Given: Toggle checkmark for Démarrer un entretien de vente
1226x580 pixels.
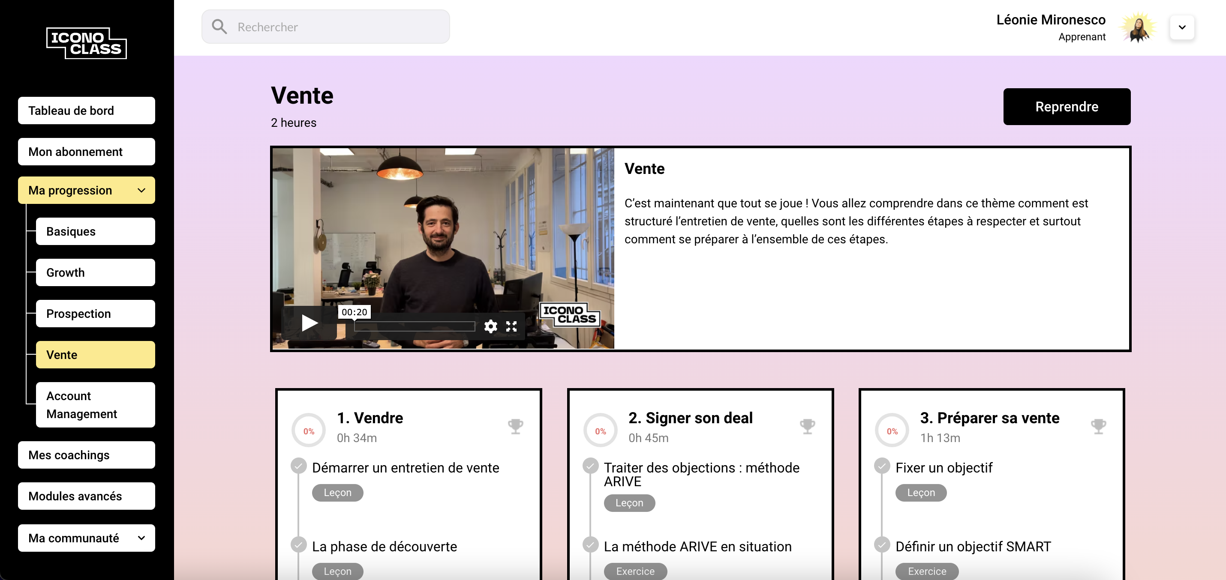Looking at the screenshot, I should point(298,466).
